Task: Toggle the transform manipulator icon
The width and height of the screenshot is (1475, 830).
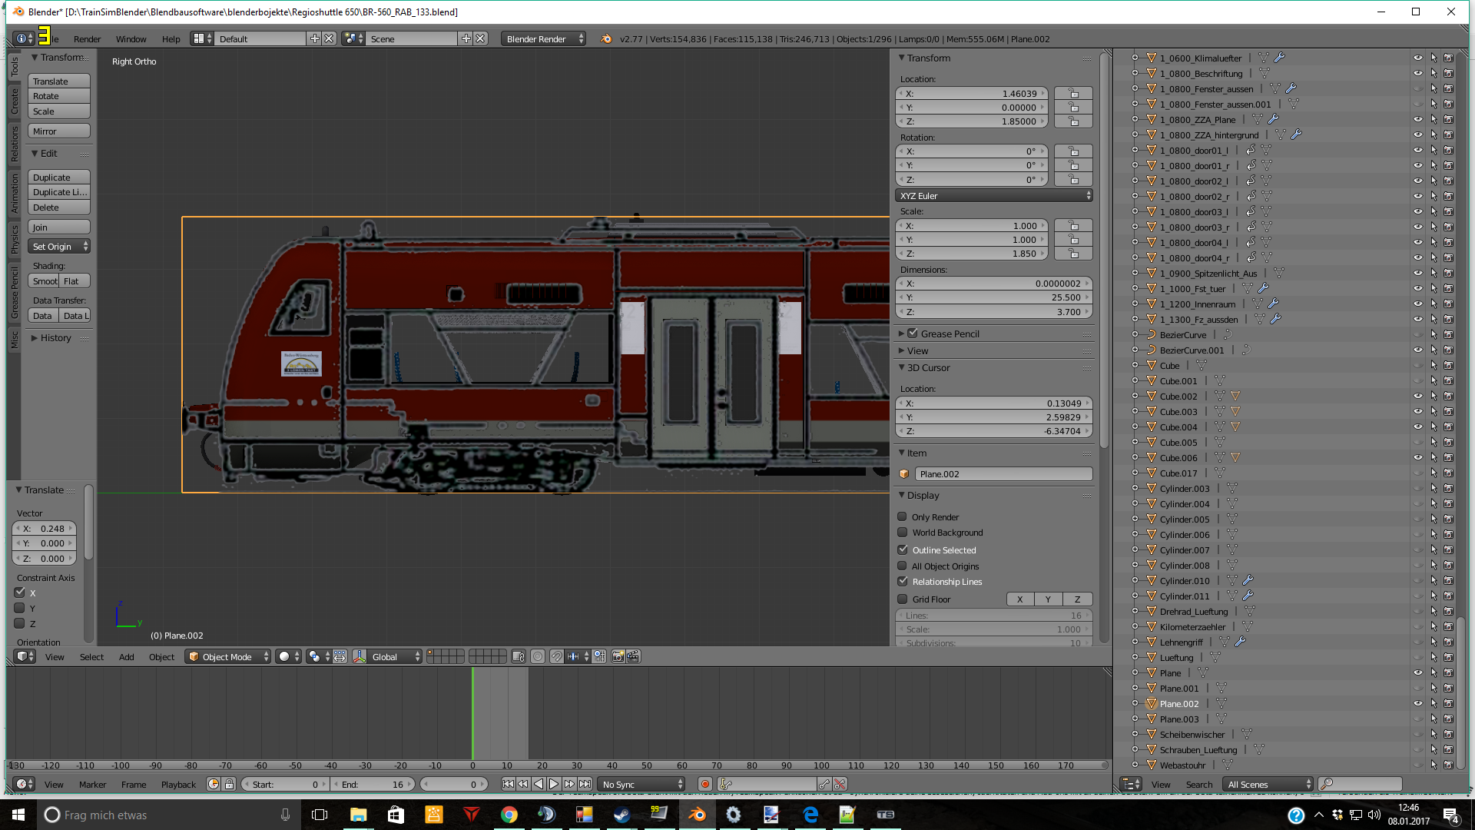Action: pos(360,657)
